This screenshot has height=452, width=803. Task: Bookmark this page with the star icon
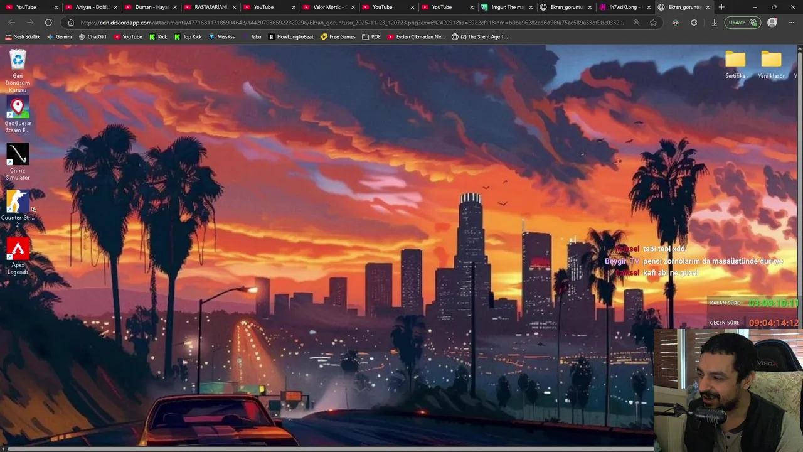click(653, 23)
